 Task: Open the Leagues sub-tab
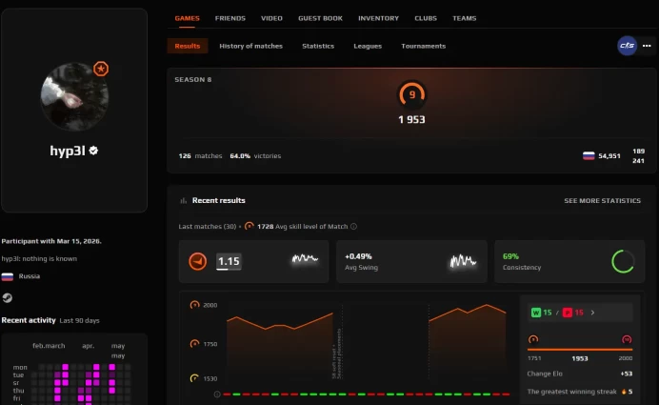click(368, 46)
